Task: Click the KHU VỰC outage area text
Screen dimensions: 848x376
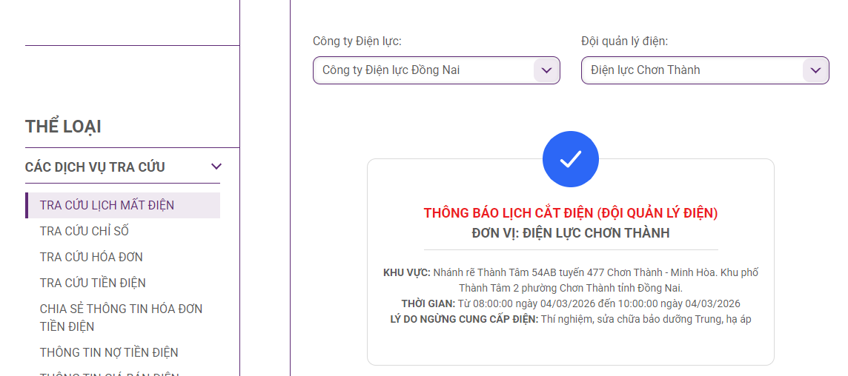Action: (570, 280)
